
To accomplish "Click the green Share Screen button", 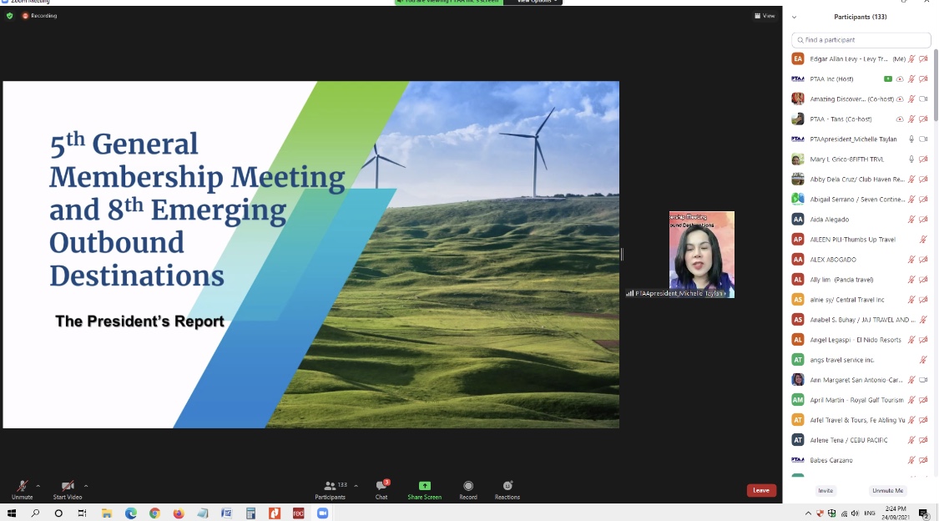I will (x=425, y=489).
